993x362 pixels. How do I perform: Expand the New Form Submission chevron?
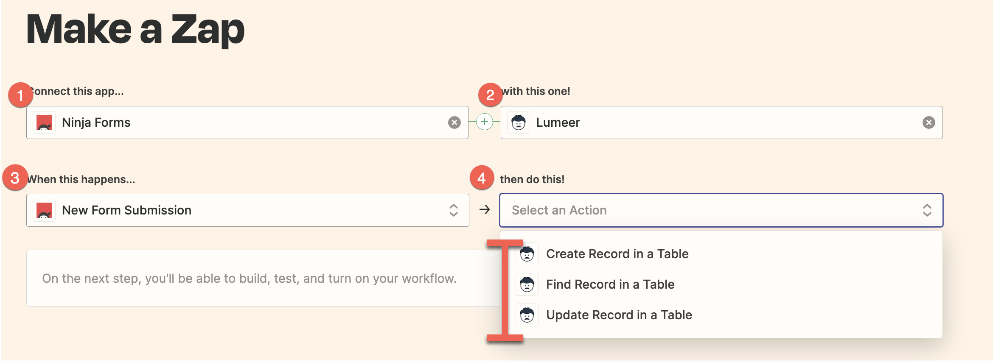(x=453, y=210)
